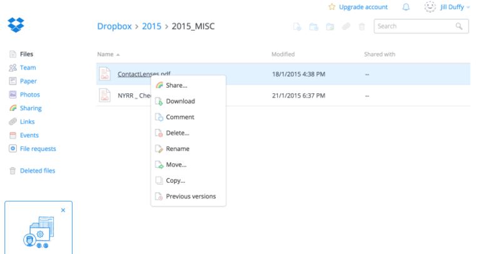
Task: Click the Deleted files trash icon
Action: [13, 171]
